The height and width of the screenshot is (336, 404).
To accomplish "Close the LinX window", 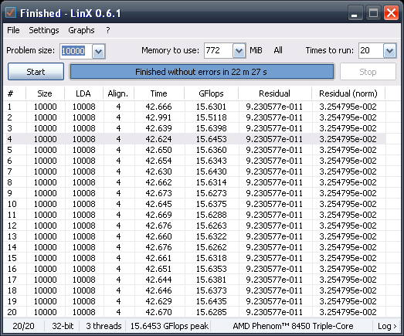I will (391, 12).
